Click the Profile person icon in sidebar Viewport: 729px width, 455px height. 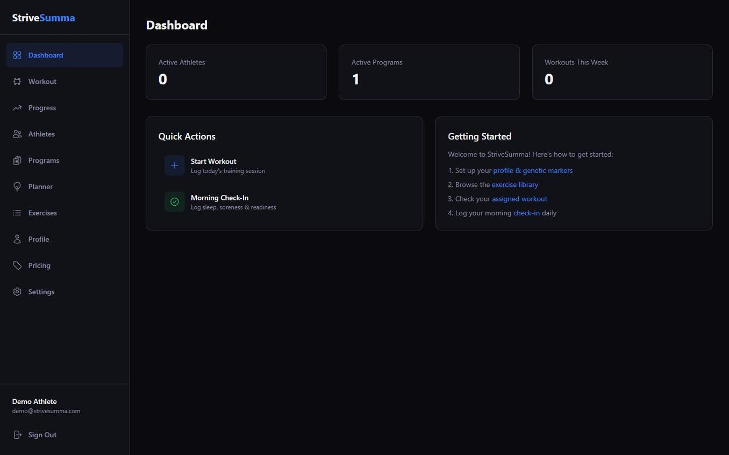(17, 239)
